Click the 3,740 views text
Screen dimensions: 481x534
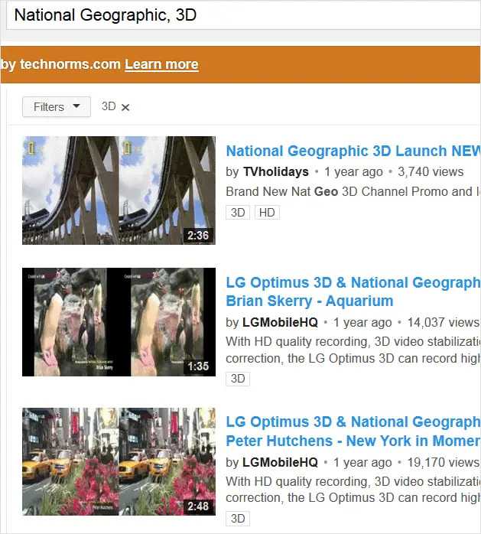pos(431,171)
